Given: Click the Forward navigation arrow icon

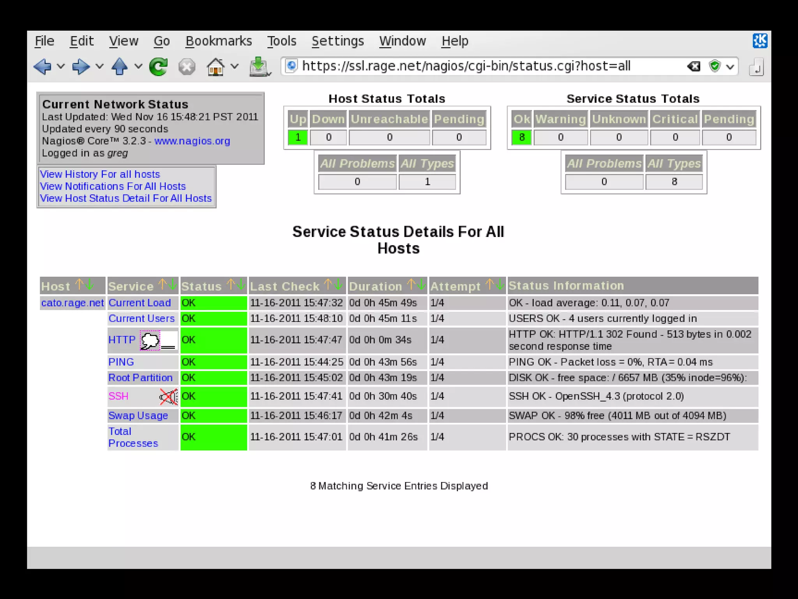Looking at the screenshot, I should pos(81,67).
